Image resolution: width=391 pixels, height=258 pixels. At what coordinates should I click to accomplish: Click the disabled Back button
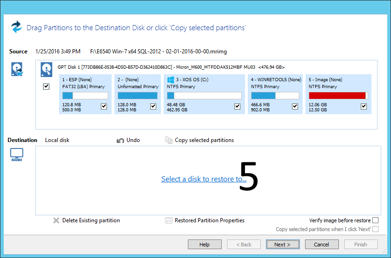[244, 245]
